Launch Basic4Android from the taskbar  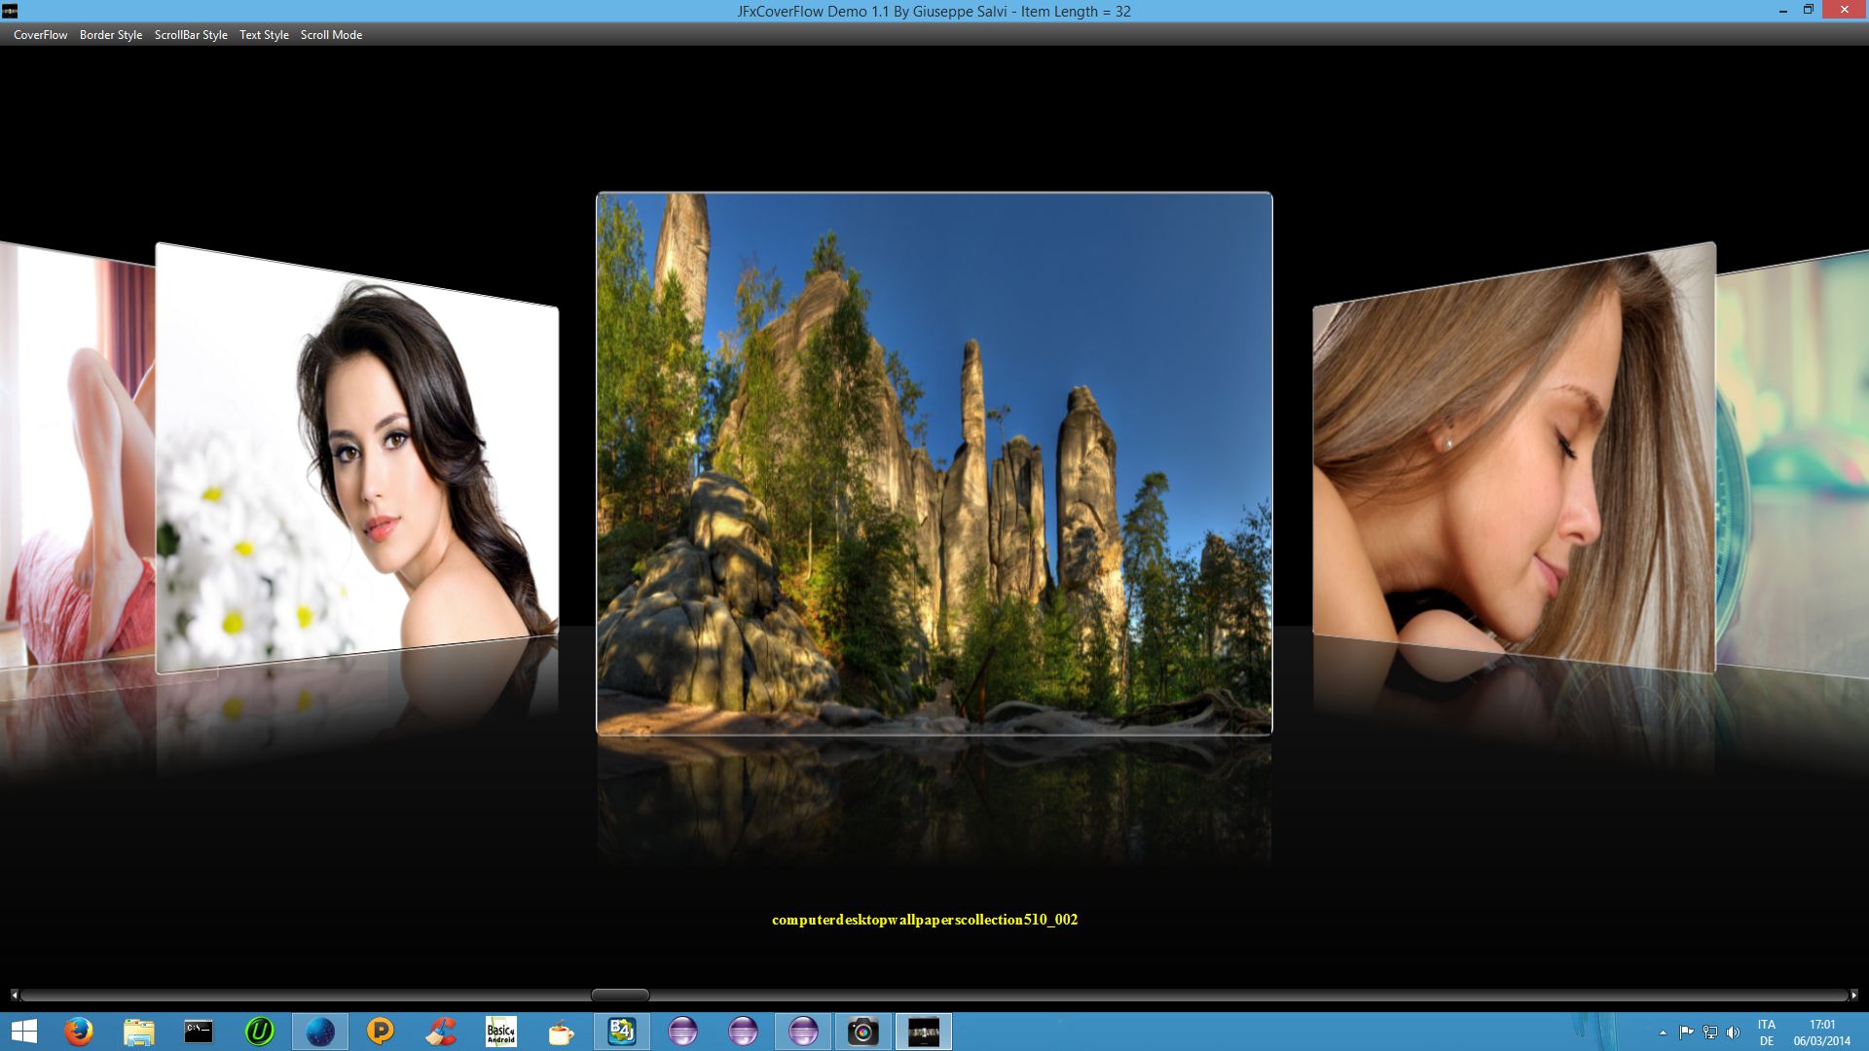tap(501, 1032)
